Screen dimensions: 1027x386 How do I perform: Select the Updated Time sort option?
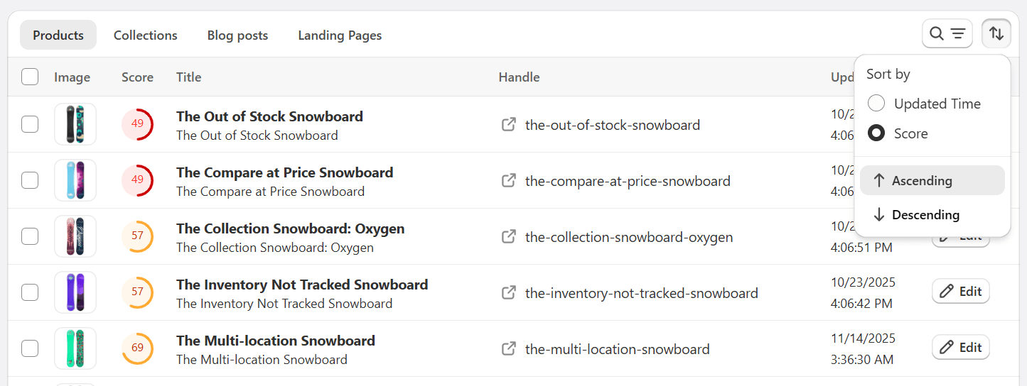[876, 104]
